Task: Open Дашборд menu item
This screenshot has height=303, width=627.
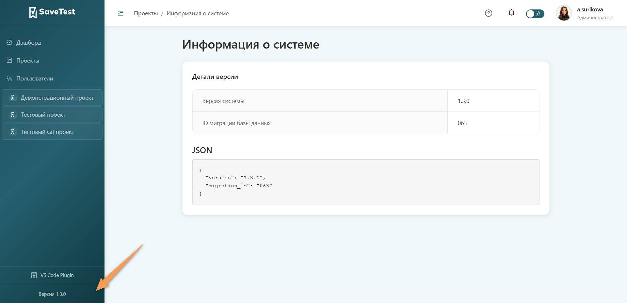Action: pyautogui.click(x=29, y=43)
